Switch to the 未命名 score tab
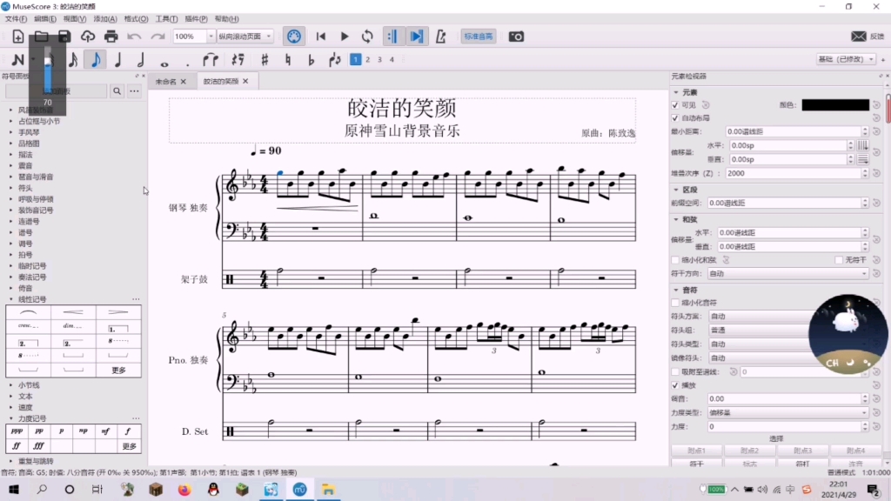 (166, 81)
